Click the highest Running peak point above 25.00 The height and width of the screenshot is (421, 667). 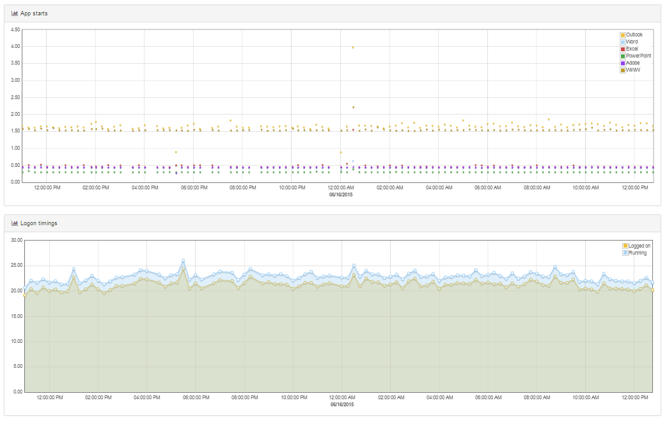pos(184,260)
